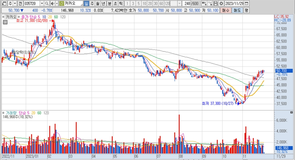Choose interval 5 button
Screen dimensions: 295x160
[x=139, y=3]
